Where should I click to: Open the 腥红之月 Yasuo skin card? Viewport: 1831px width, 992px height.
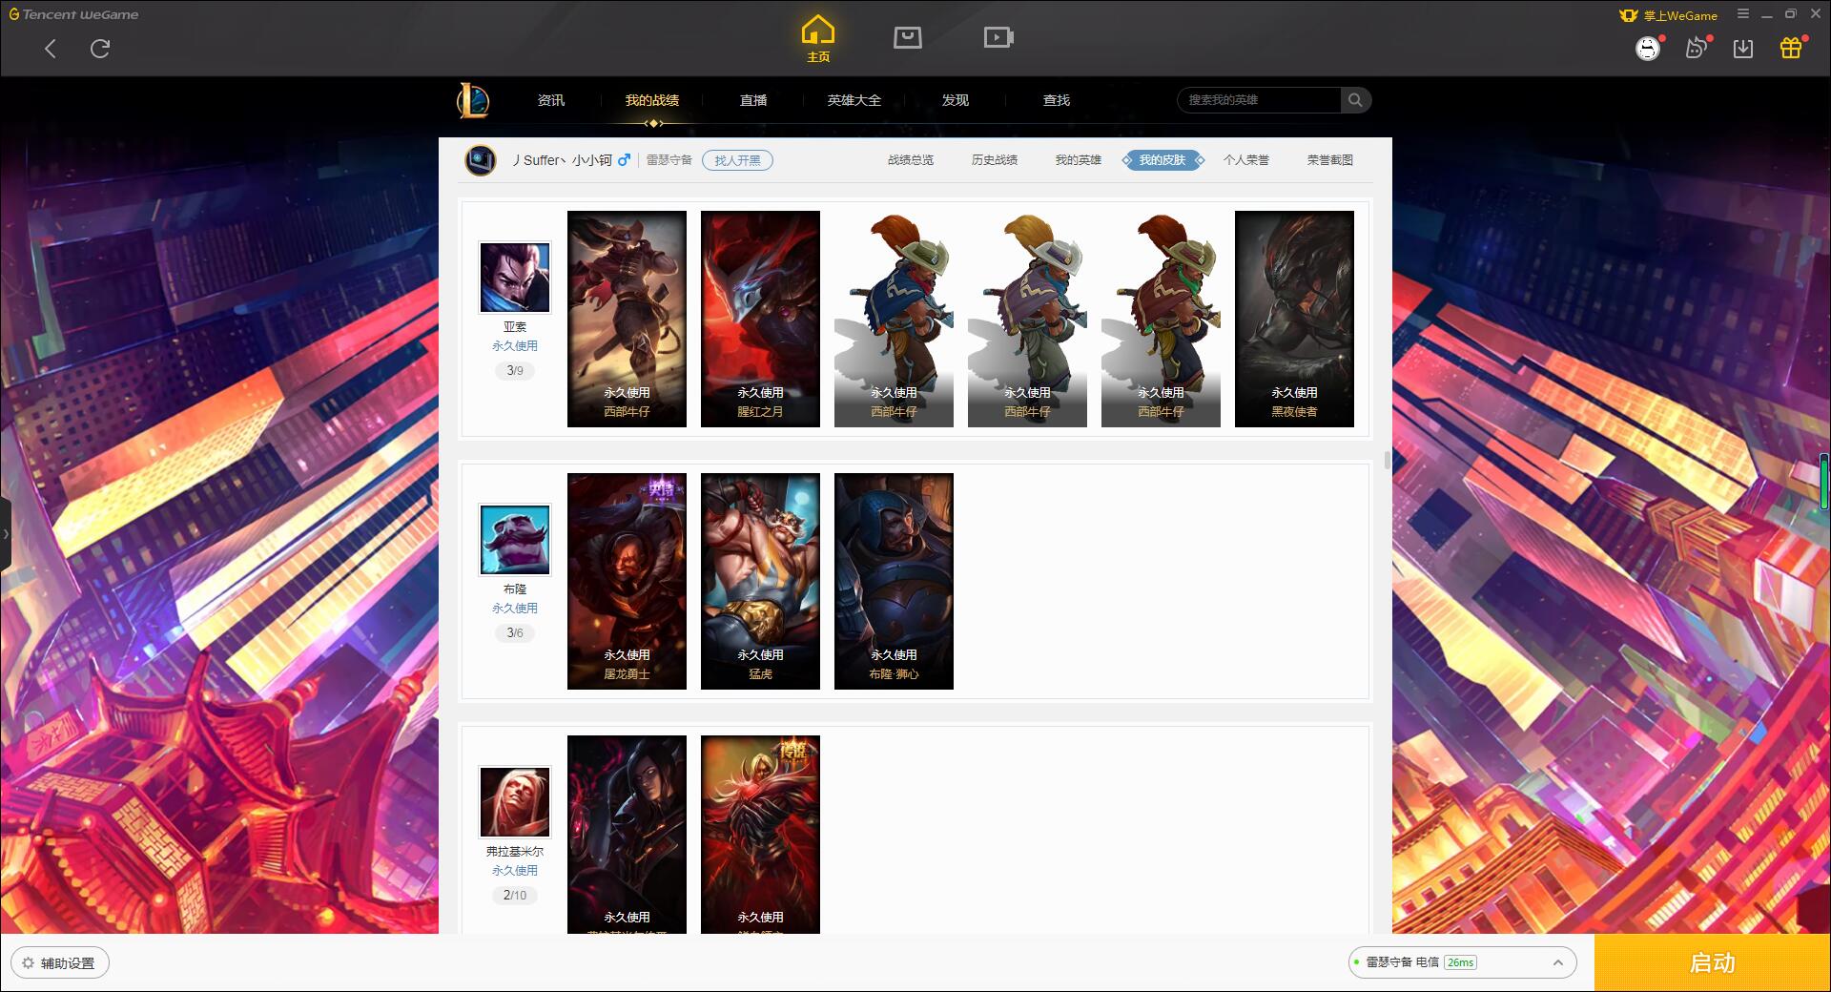pos(760,319)
